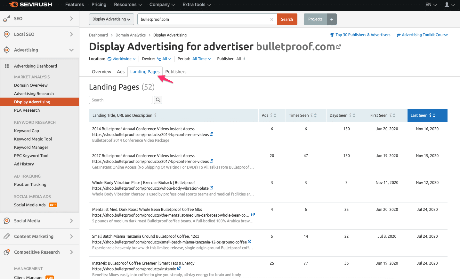Sort by the Last Seen column arrows
460x279 pixels.
[x=434, y=116]
